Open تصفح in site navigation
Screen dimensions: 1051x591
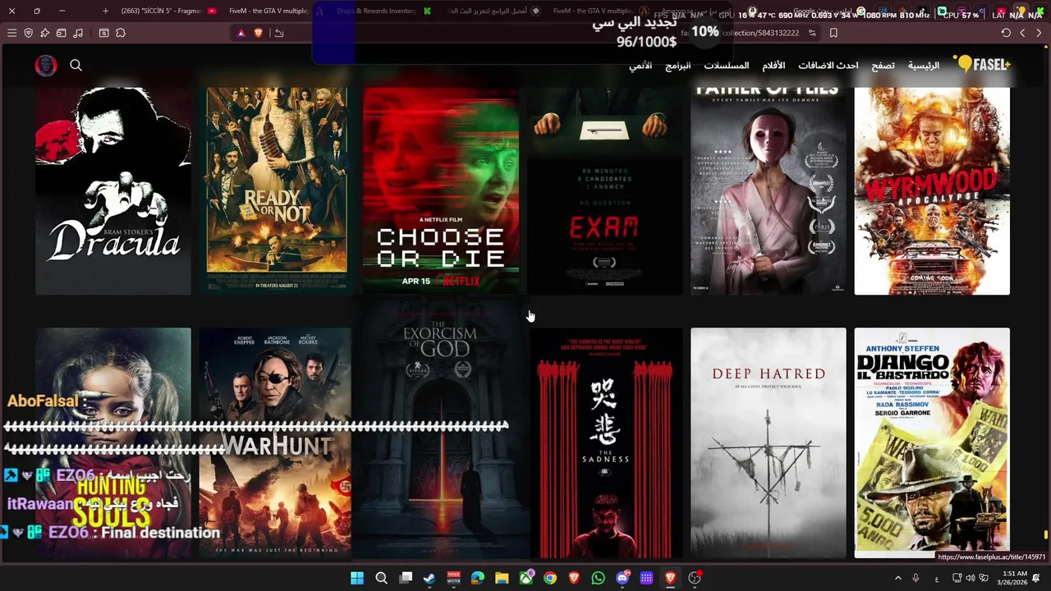coord(883,65)
